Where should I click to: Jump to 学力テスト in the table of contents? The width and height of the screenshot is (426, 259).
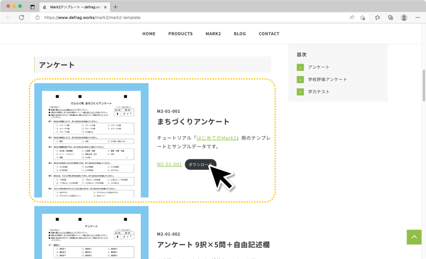[319, 92]
